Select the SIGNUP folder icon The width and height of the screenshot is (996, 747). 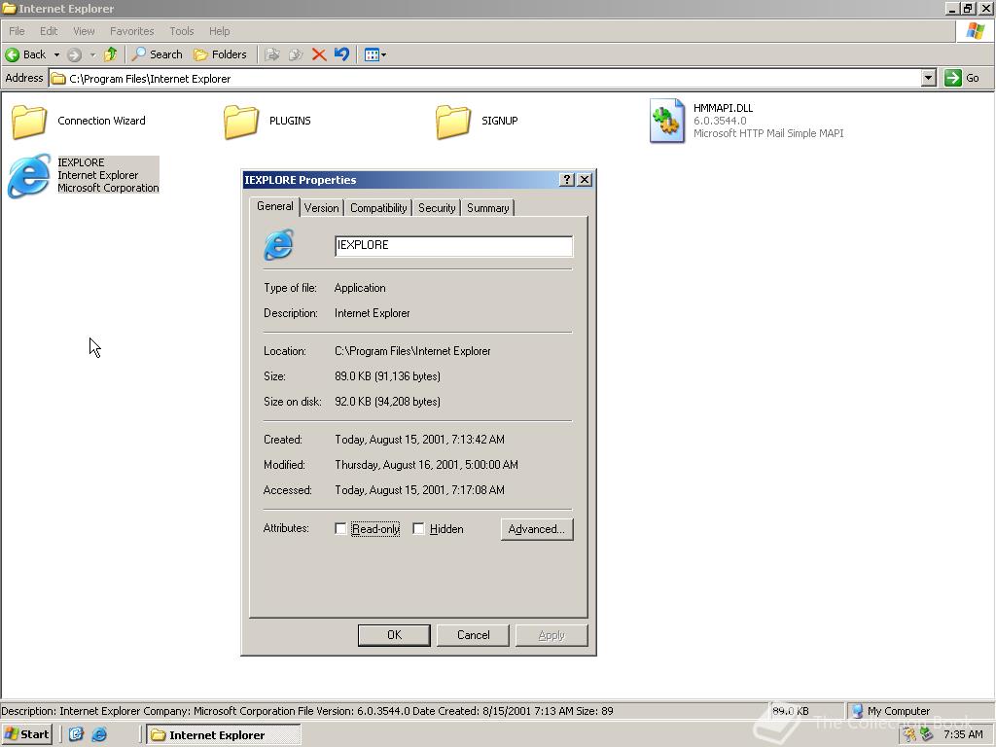453,121
